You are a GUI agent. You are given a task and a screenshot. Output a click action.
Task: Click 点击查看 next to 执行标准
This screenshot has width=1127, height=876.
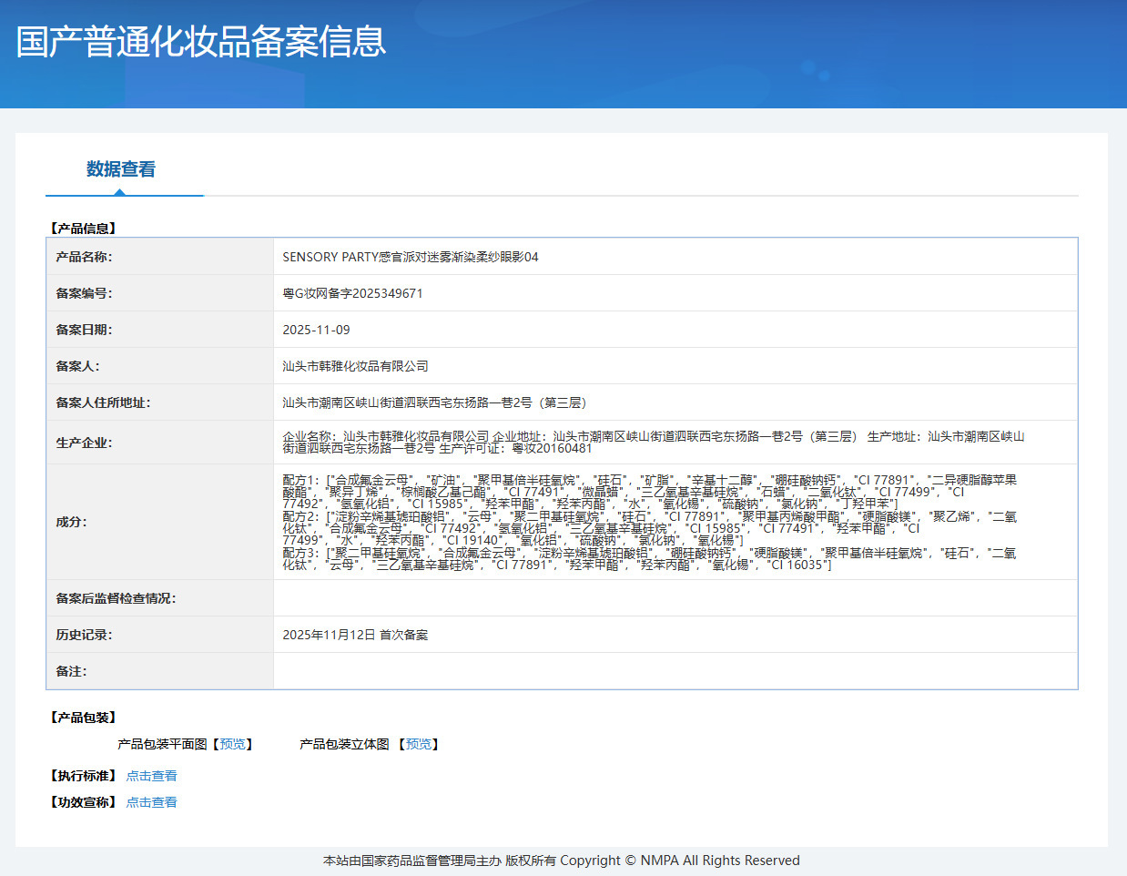pos(152,776)
